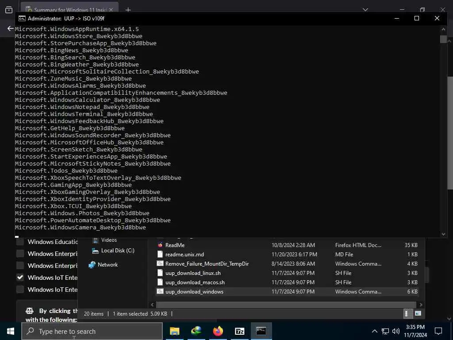Open the console window system menu icon
This screenshot has width=453, height=340.
[22, 19]
